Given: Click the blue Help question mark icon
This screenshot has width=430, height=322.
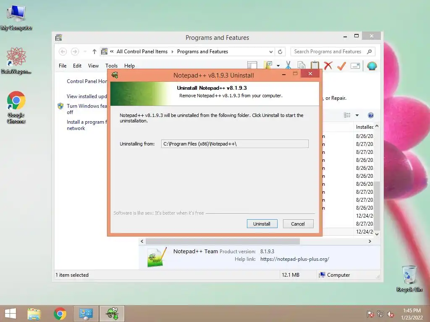Looking at the screenshot, I should pos(370,115).
